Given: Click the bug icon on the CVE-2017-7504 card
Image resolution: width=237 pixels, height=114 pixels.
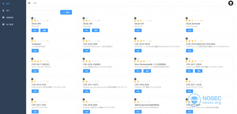Looking at the screenshot, I should (32, 99).
